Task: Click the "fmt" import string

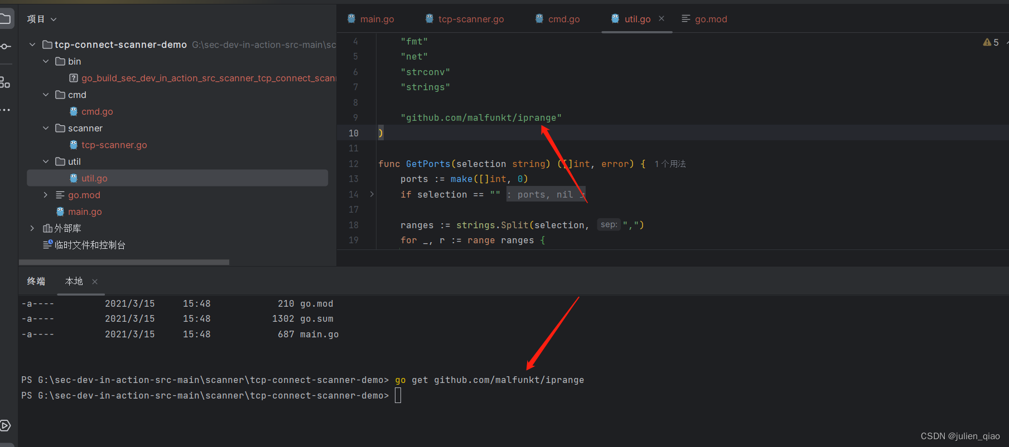Action: [414, 41]
